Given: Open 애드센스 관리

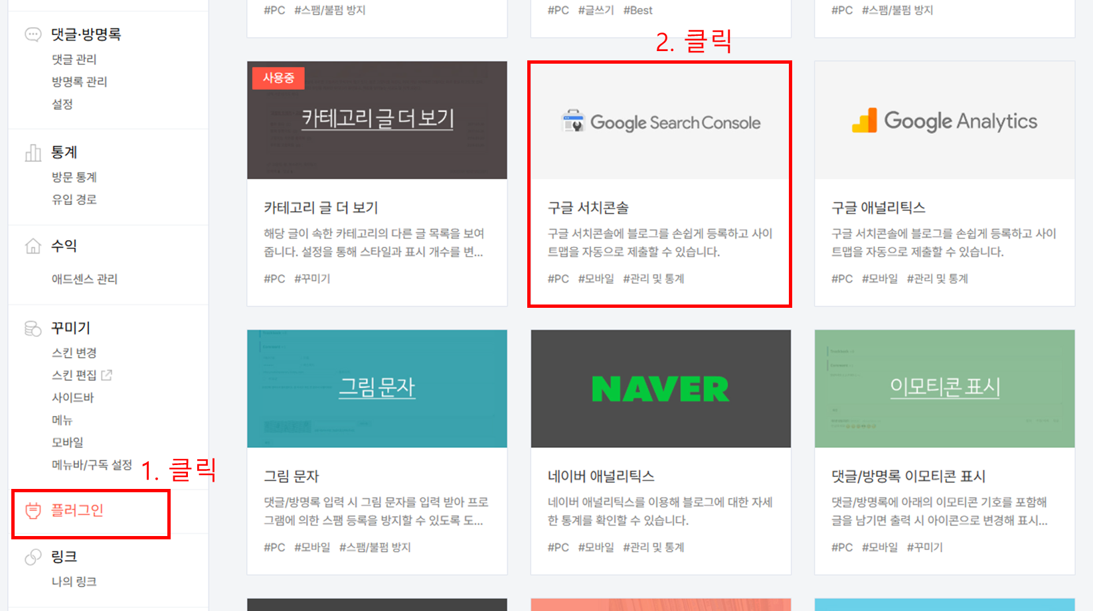Looking at the screenshot, I should pyautogui.click(x=84, y=279).
